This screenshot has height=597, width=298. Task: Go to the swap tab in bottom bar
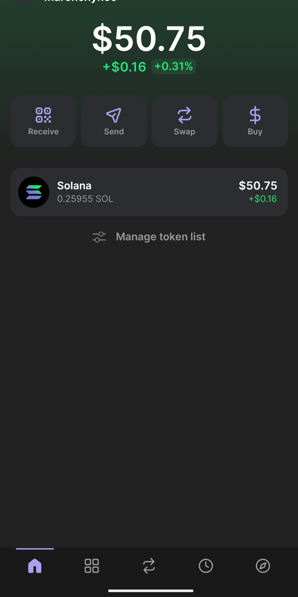149,566
